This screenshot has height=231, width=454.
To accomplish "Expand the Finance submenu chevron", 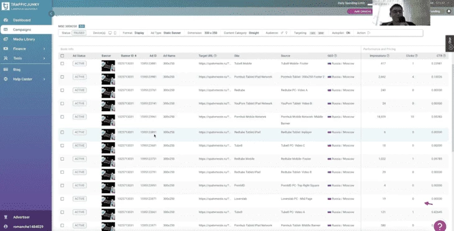I will (44, 49).
